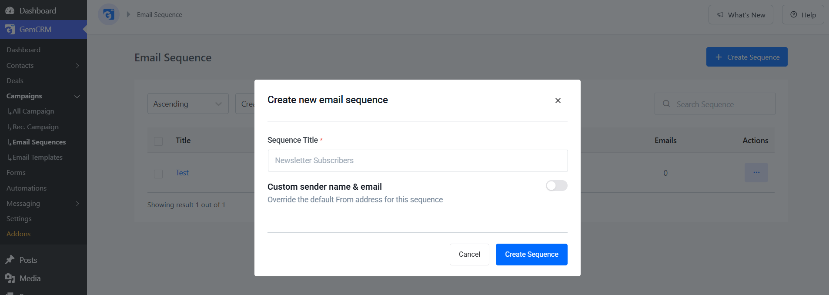This screenshot has width=829, height=295.
Task: Click the megaphone icon in What's New
Action: [x=720, y=15]
